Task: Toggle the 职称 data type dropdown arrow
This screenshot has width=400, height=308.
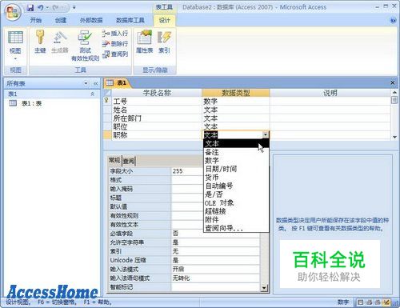Action: tap(265, 135)
